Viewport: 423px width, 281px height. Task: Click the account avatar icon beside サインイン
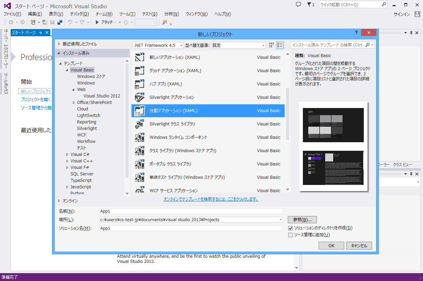point(417,14)
